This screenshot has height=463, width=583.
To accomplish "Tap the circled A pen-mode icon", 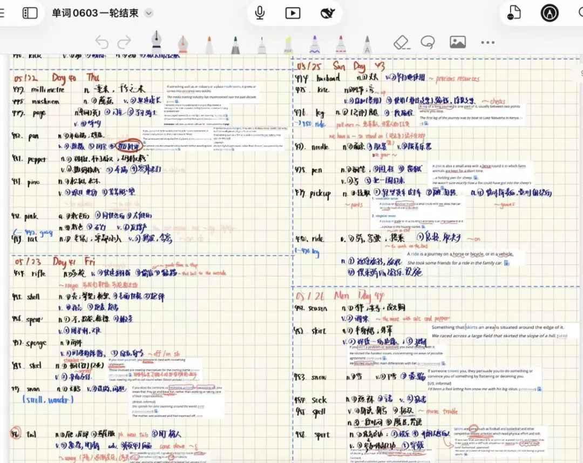I will [x=550, y=13].
